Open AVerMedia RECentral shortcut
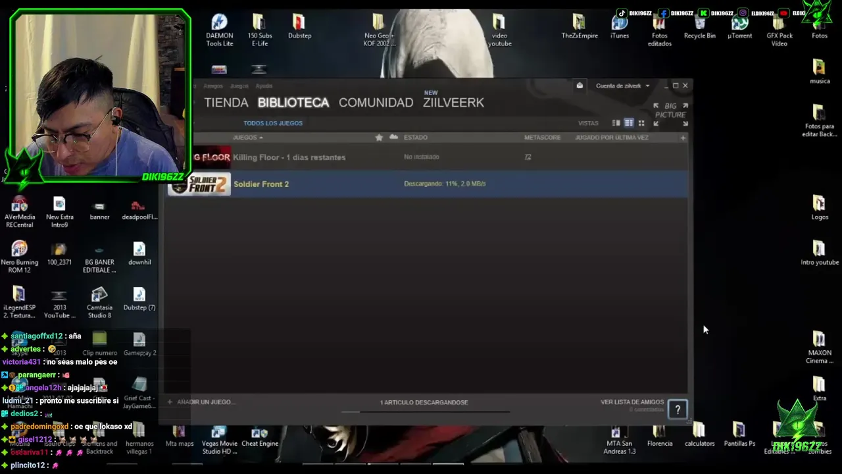This screenshot has width=842, height=474. tap(20, 213)
